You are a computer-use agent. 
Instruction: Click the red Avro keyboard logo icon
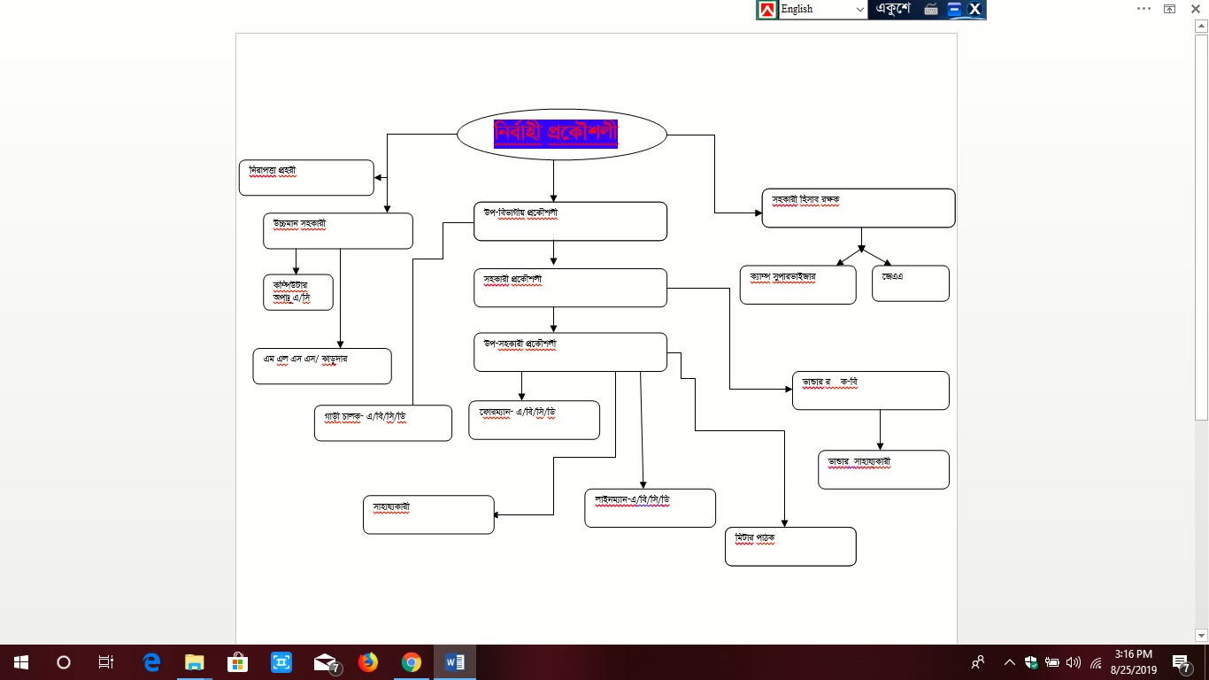click(x=766, y=9)
